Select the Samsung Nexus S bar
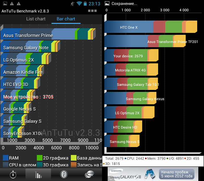The width and height of the screenshot is (204, 181). [x=122, y=141]
